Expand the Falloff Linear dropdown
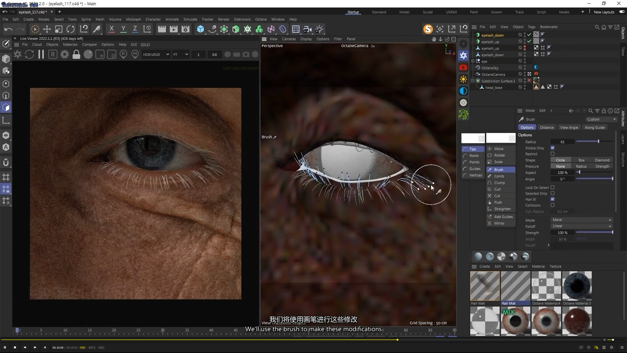627x353 pixels. (x=581, y=226)
